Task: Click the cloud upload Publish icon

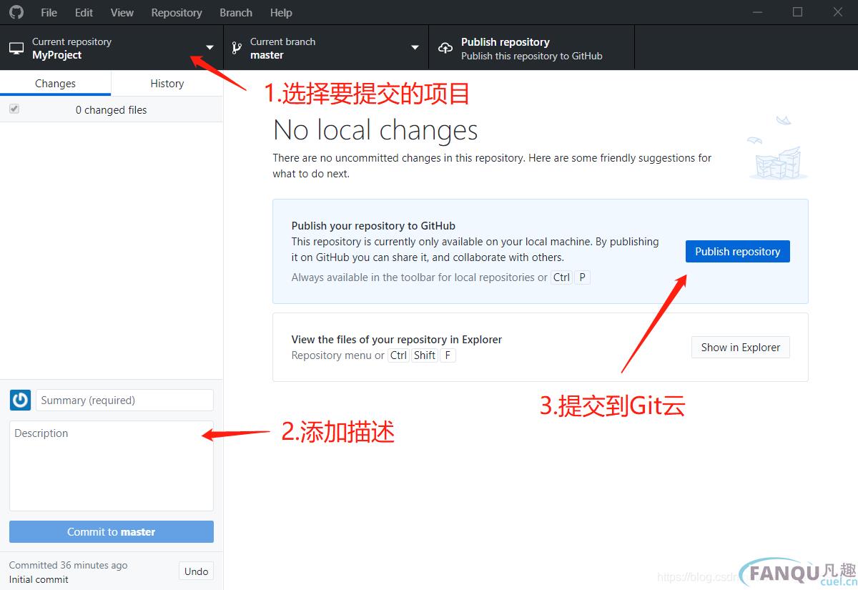Action: pyautogui.click(x=445, y=48)
